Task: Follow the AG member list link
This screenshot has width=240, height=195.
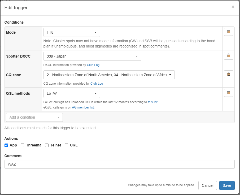Action: pos(83,107)
